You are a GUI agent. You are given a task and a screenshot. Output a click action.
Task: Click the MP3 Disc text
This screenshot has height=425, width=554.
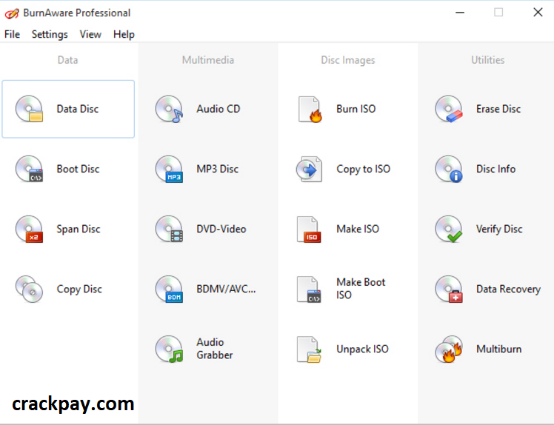[218, 169]
